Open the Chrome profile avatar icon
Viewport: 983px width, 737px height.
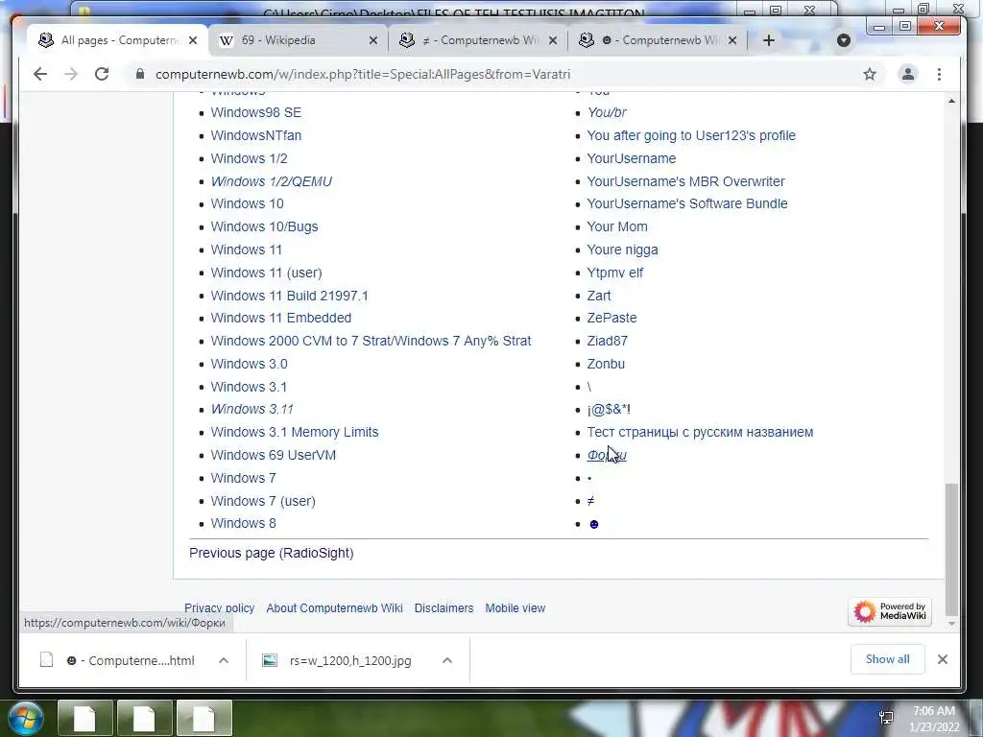click(x=907, y=74)
